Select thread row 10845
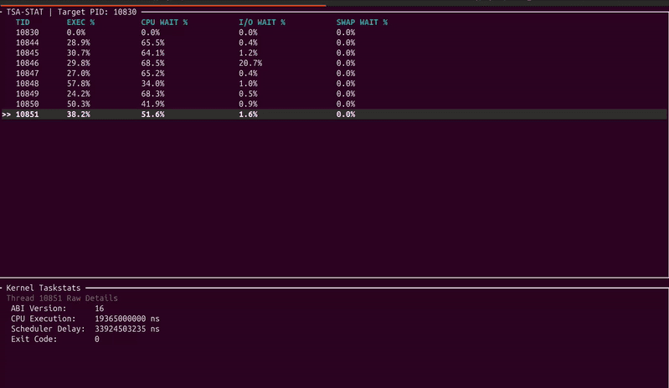The width and height of the screenshot is (669, 388). (333, 53)
